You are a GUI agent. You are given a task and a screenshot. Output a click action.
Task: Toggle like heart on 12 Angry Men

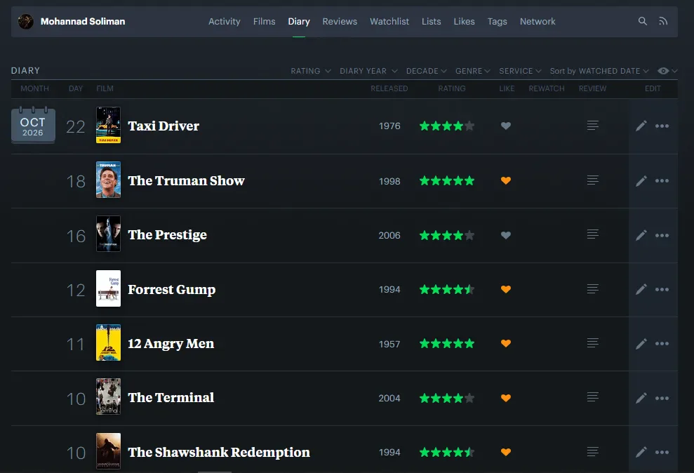(x=506, y=343)
